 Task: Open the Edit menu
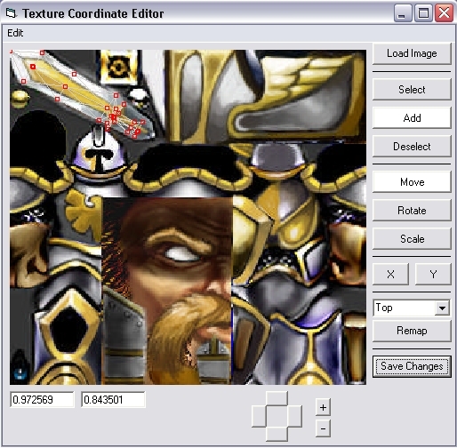coord(15,33)
